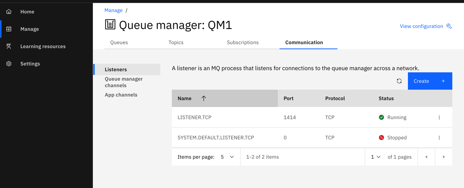
Task: Click port value 1414
Action: (290, 117)
